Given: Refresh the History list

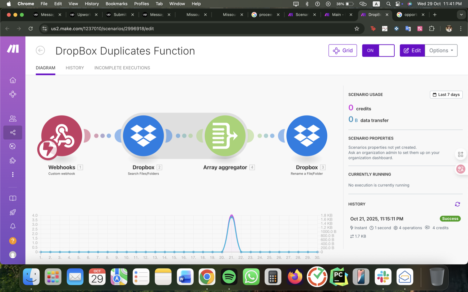Looking at the screenshot, I should (457, 204).
